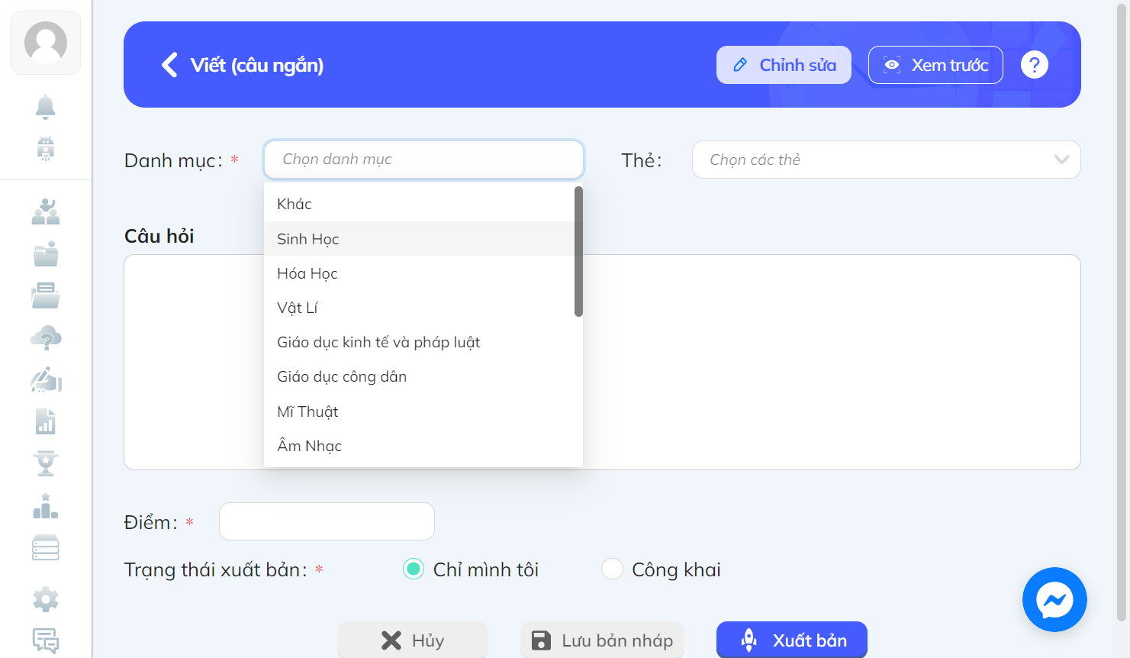This screenshot has height=658, width=1130.
Task: Open the report chart icon in sidebar
Action: (46, 421)
